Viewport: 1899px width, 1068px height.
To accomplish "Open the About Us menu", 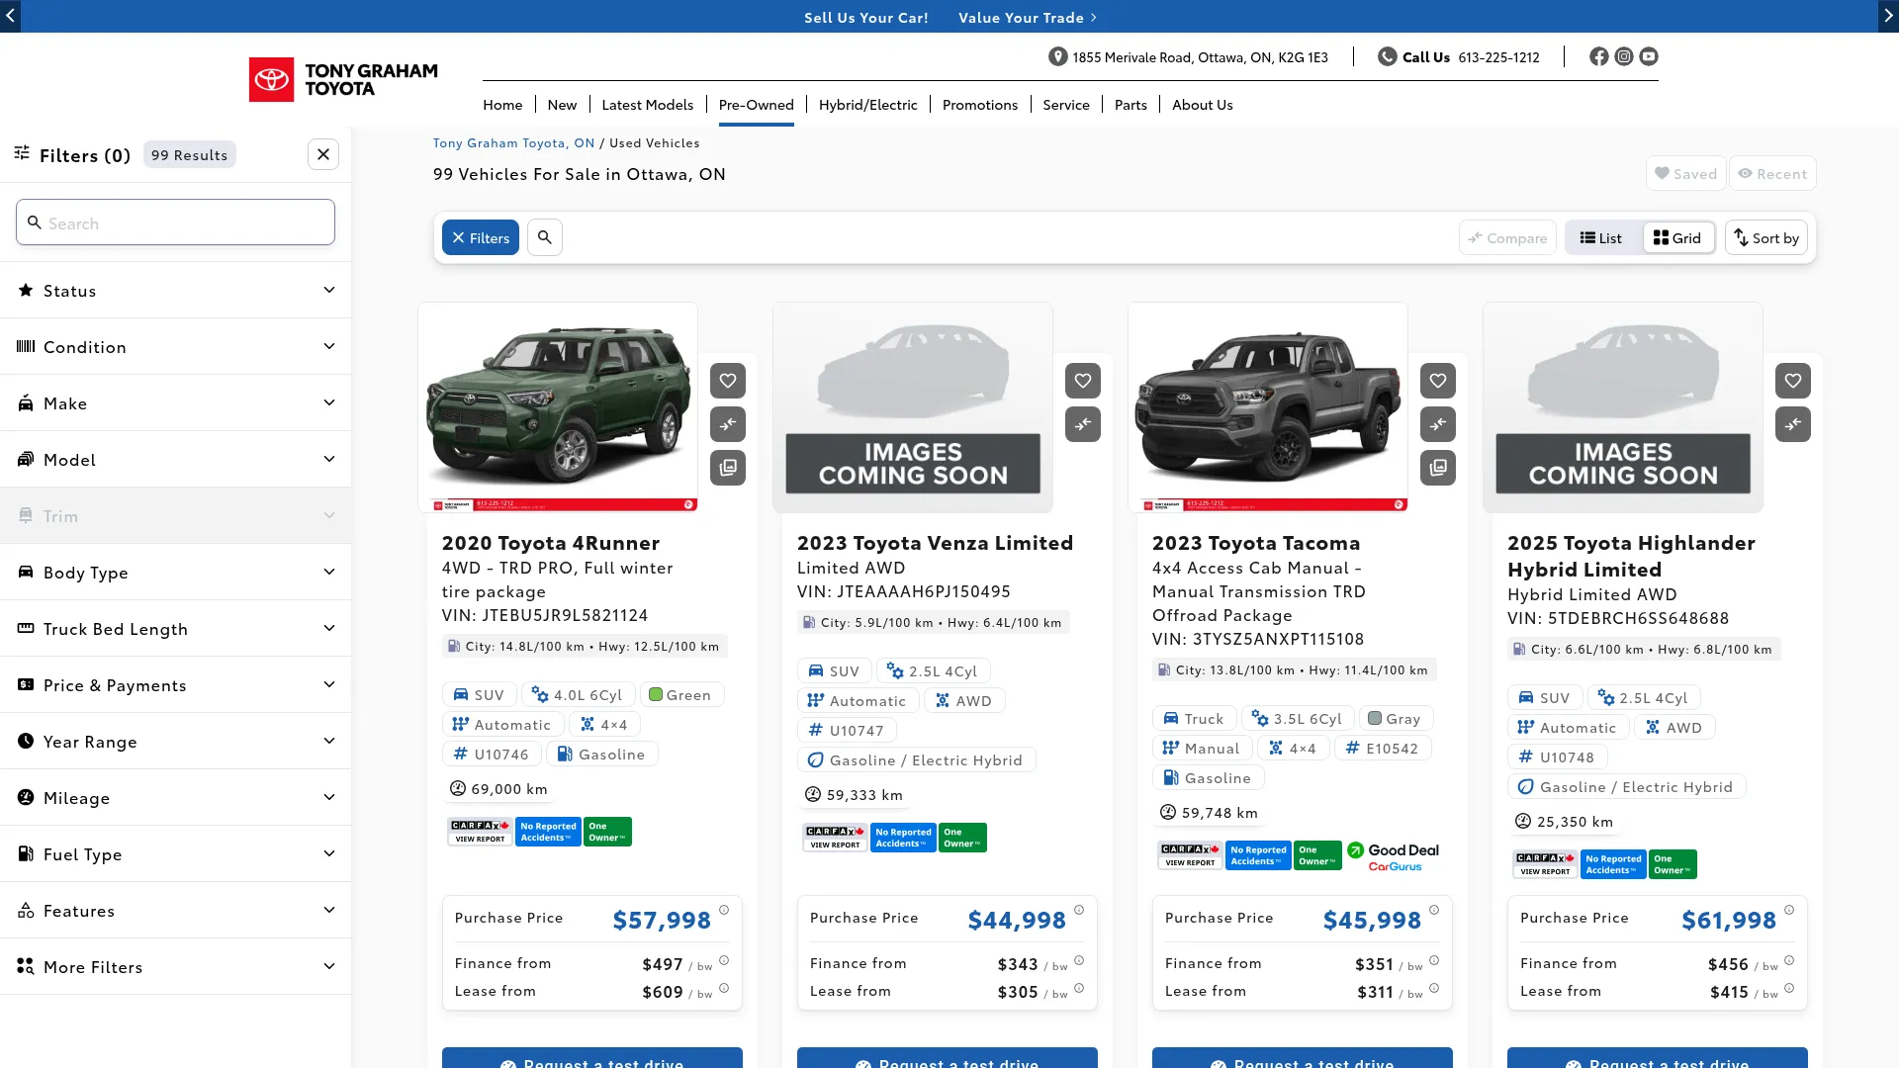I will tap(1203, 105).
